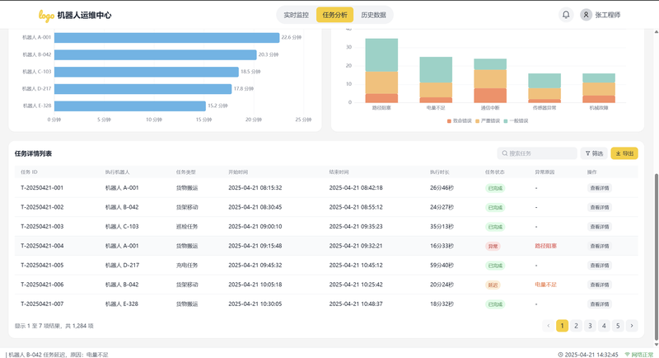Click the 机器人 E-328 duration bar

coord(130,106)
